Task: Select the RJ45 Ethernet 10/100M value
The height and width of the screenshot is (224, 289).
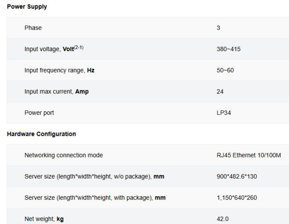Action: point(249,155)
